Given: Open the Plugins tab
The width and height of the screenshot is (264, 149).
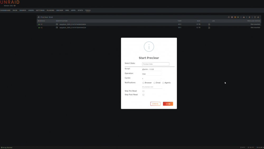Looking at the screenshot, I should (x=50, y=10).
